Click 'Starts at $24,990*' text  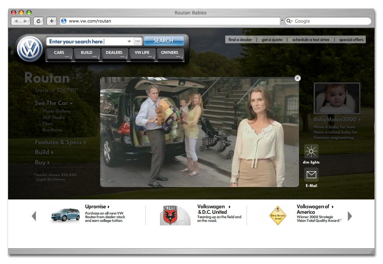coord(56,90)
